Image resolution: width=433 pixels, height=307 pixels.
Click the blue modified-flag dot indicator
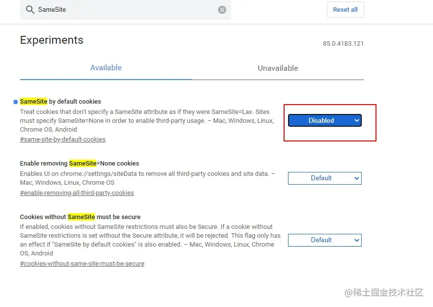[16, 102]
